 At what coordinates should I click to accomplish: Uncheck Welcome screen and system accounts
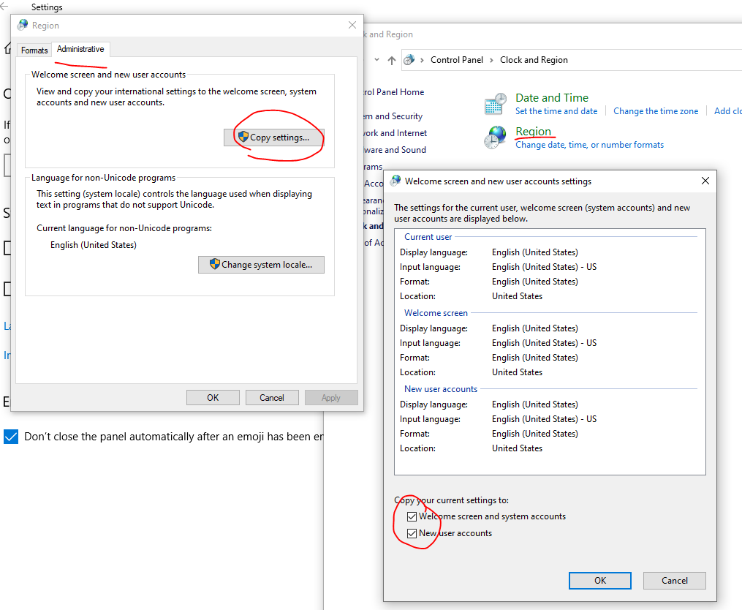point(412,517)
